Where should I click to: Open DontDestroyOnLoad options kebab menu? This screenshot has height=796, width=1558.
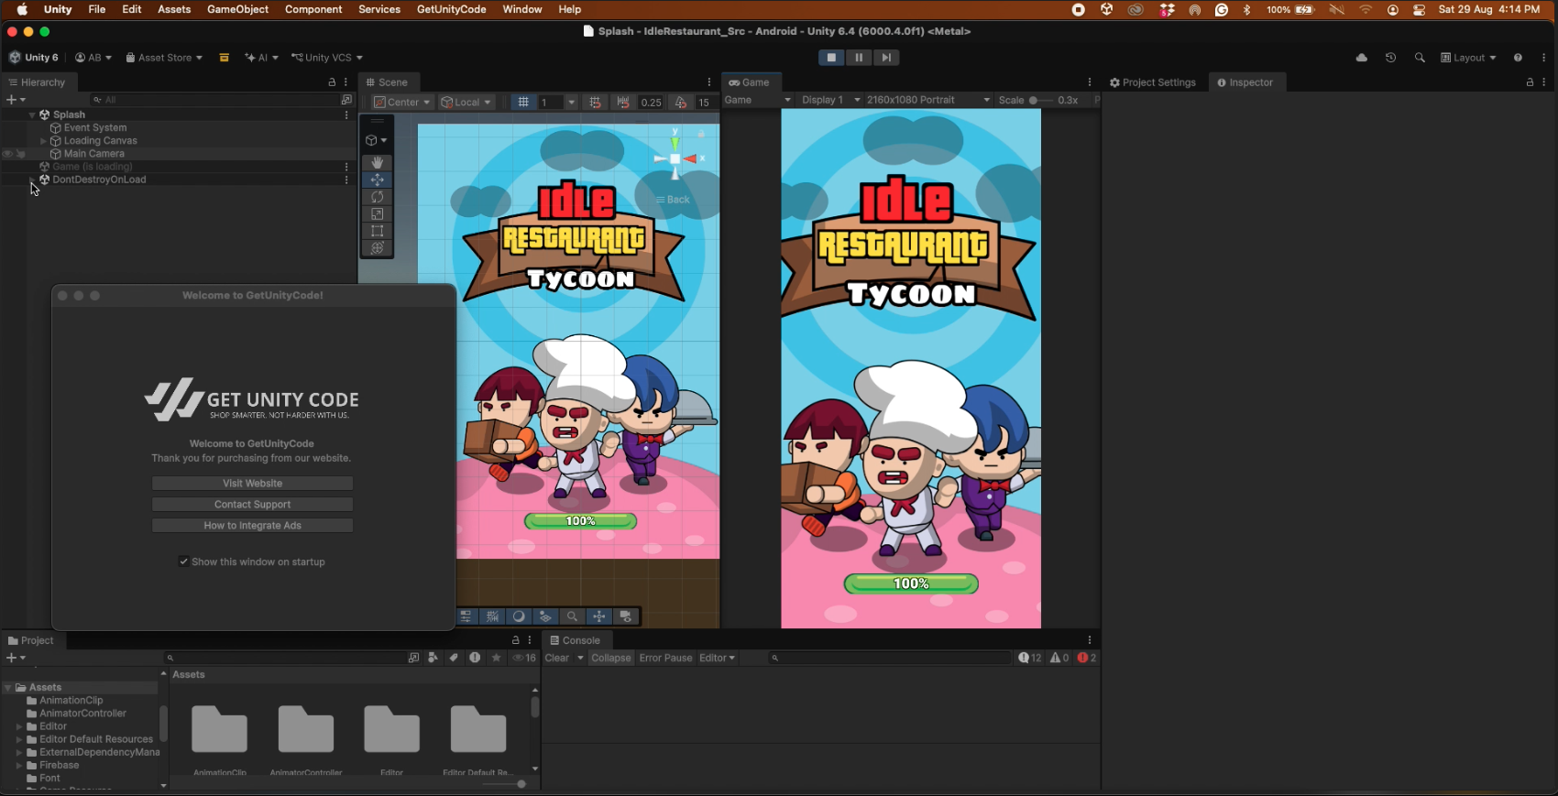[x=346, y=180]
